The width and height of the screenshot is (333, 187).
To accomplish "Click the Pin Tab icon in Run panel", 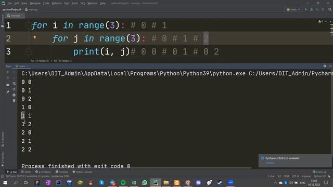I will click(8, 92).
